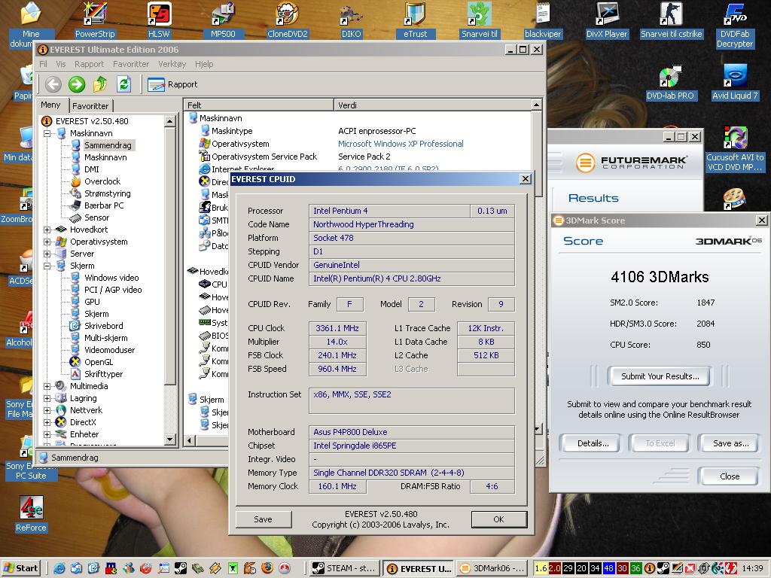
Task: Click OK in EVEREST CPUID dialog
Action: 498,519
